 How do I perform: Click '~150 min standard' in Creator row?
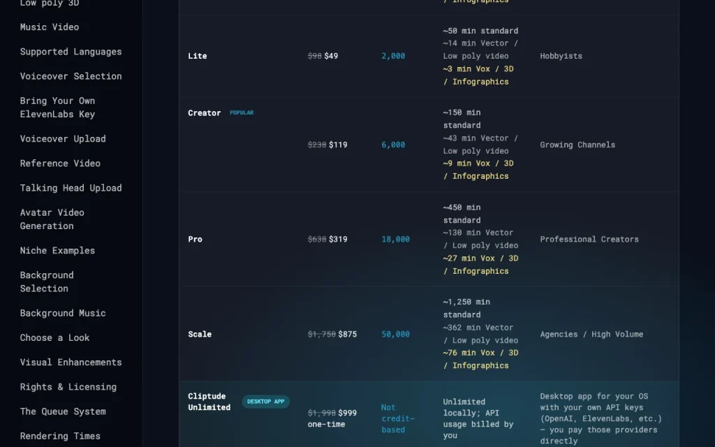click(462, 119)
